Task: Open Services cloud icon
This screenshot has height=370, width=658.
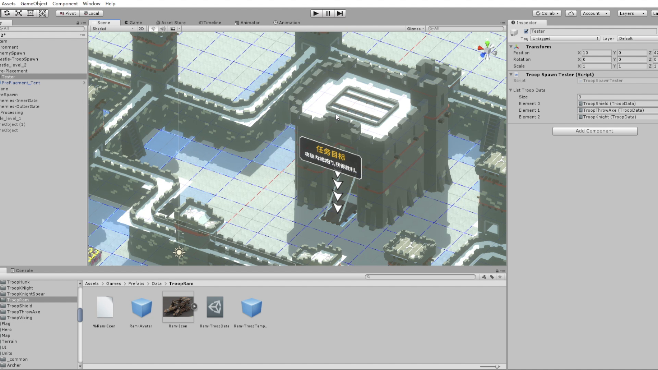Action: pos(571,13)
